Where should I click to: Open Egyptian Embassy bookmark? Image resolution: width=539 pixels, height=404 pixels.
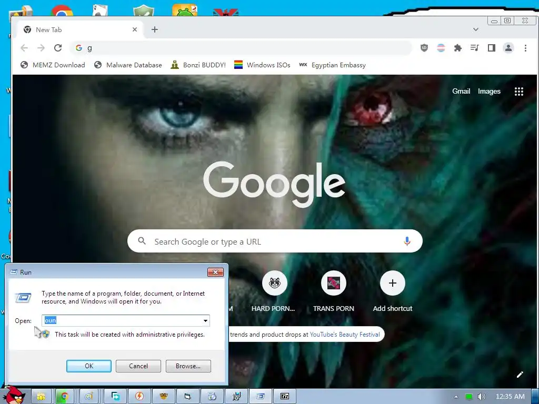coord(333,65)
